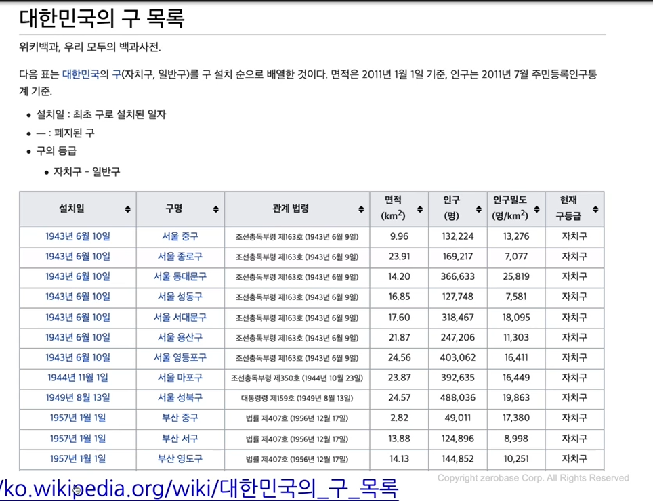Select 자치구 cell in 서울 마포구 row

[574, 377]
